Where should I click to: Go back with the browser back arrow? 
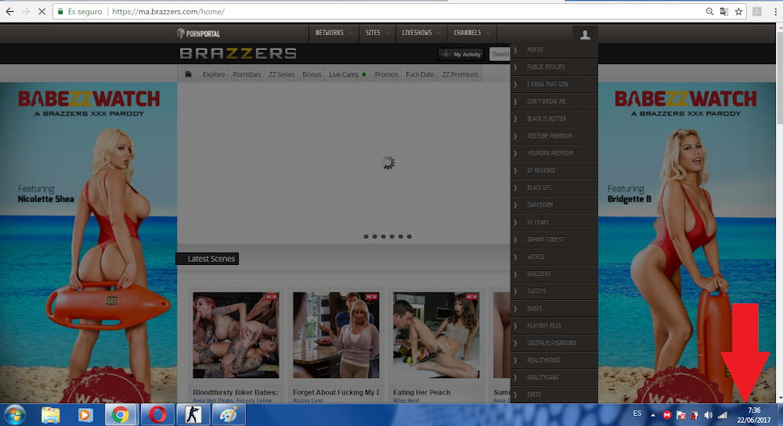tap(9, 12)
